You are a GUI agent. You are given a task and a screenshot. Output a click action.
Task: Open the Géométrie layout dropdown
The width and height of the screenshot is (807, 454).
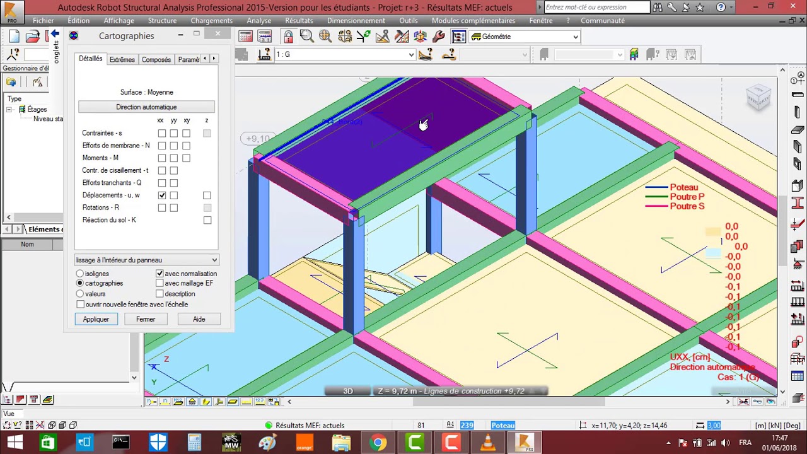click(x=575, y=37)
